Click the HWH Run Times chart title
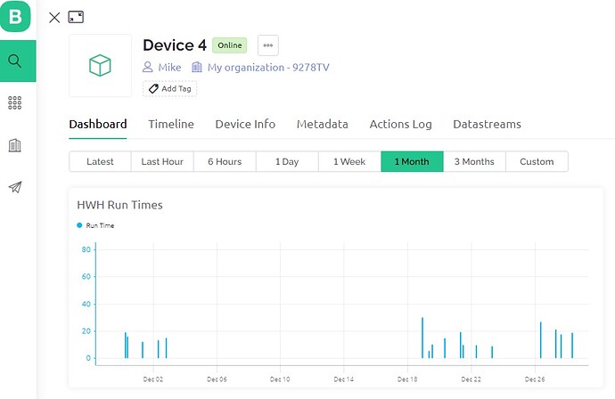The image size is (615, 399). click(x=119, y=205)
